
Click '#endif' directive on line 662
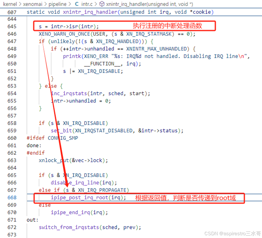pyautogui.click(x=36, y=153)
